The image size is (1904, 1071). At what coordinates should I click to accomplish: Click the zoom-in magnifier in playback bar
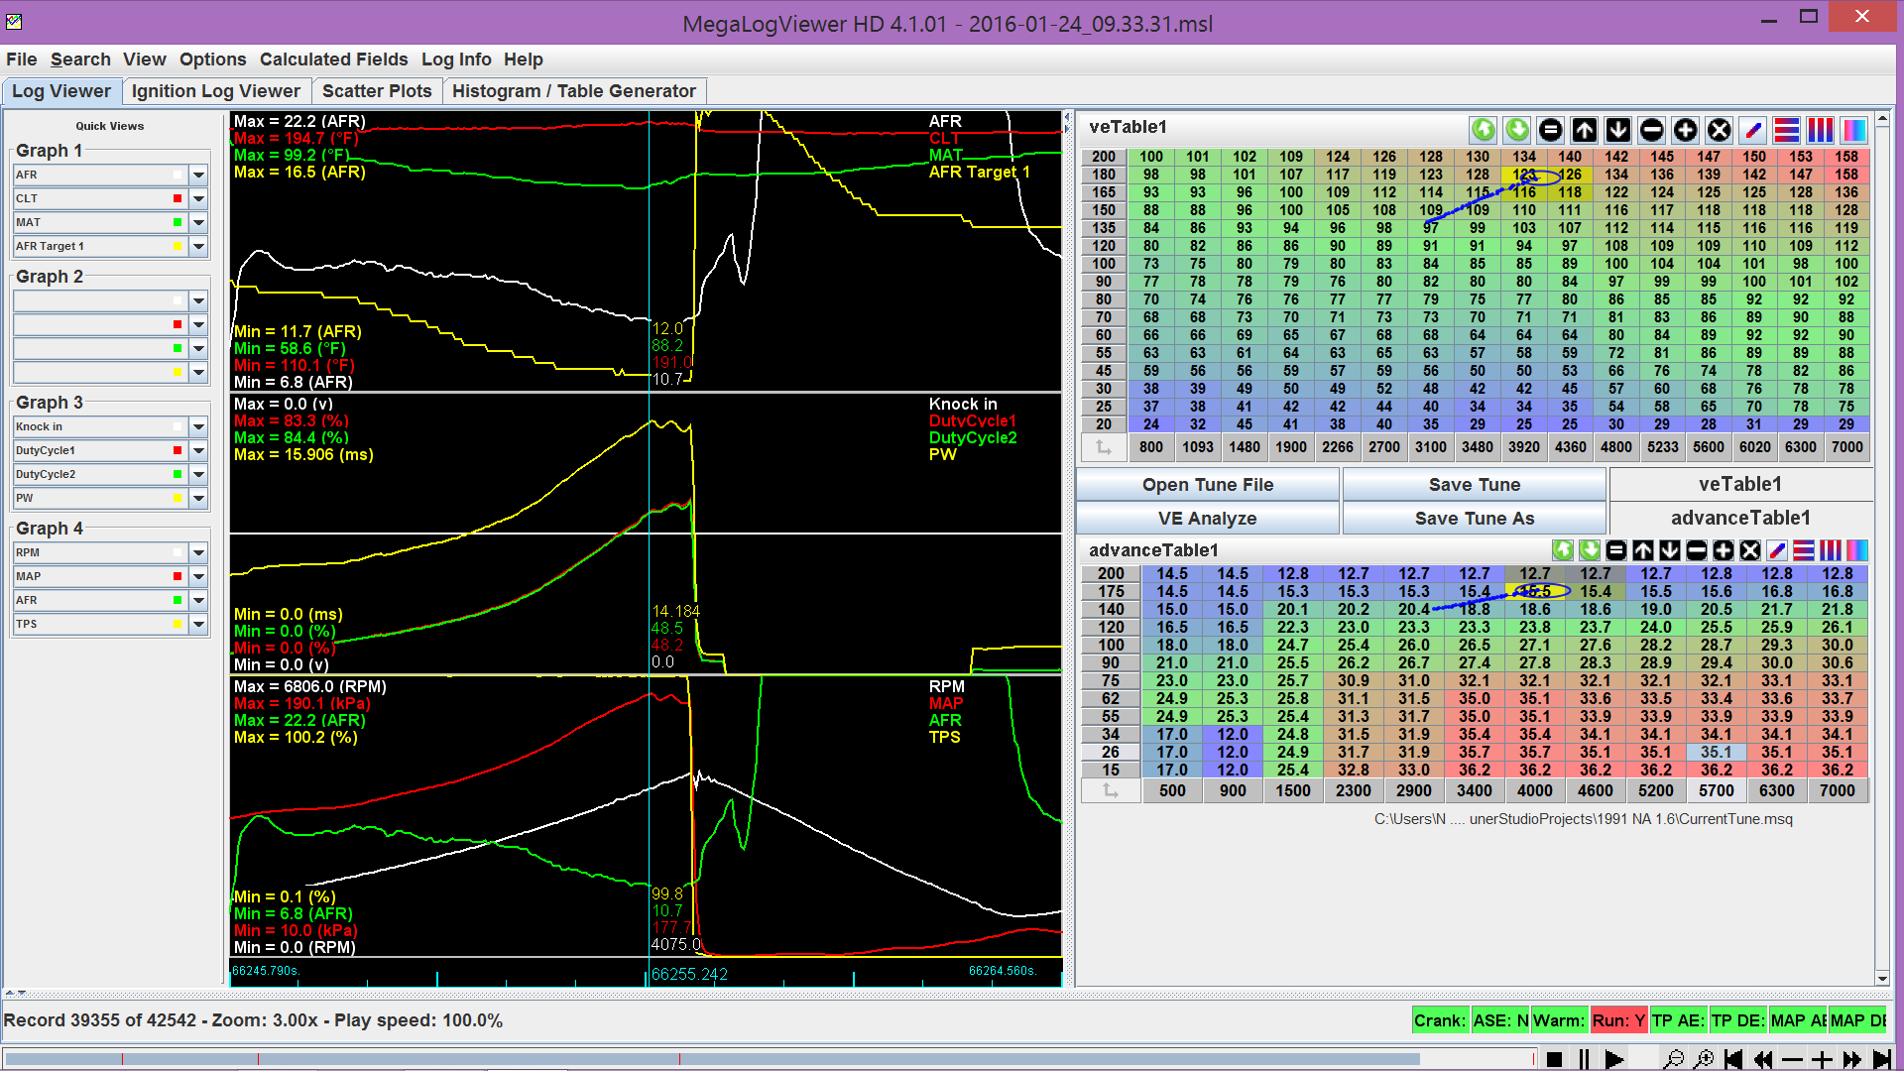pos(1704,1059)
